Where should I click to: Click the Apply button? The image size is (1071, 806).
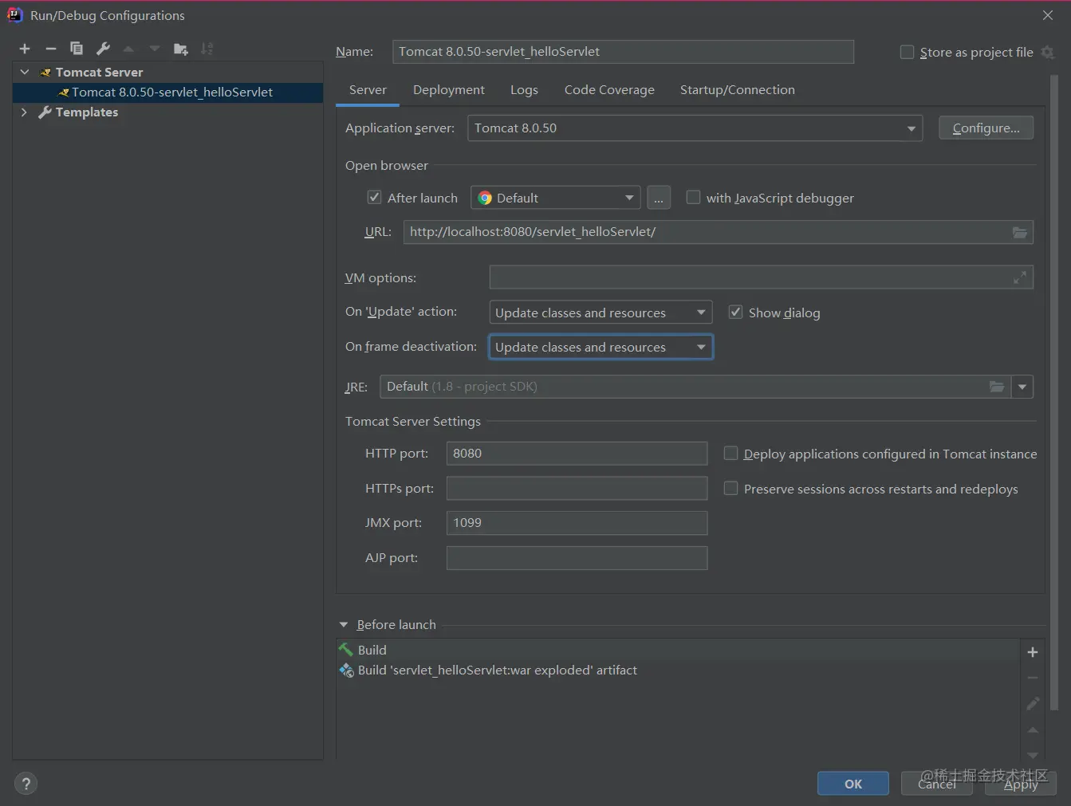1021,784
